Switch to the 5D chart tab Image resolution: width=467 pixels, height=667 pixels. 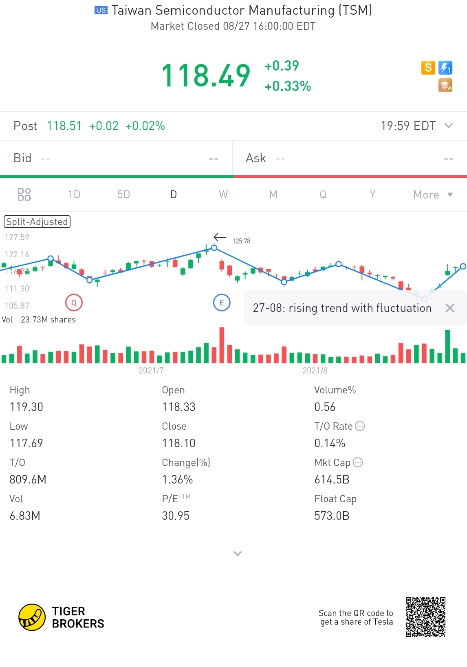pyautogui.click(x=124, y=194)
